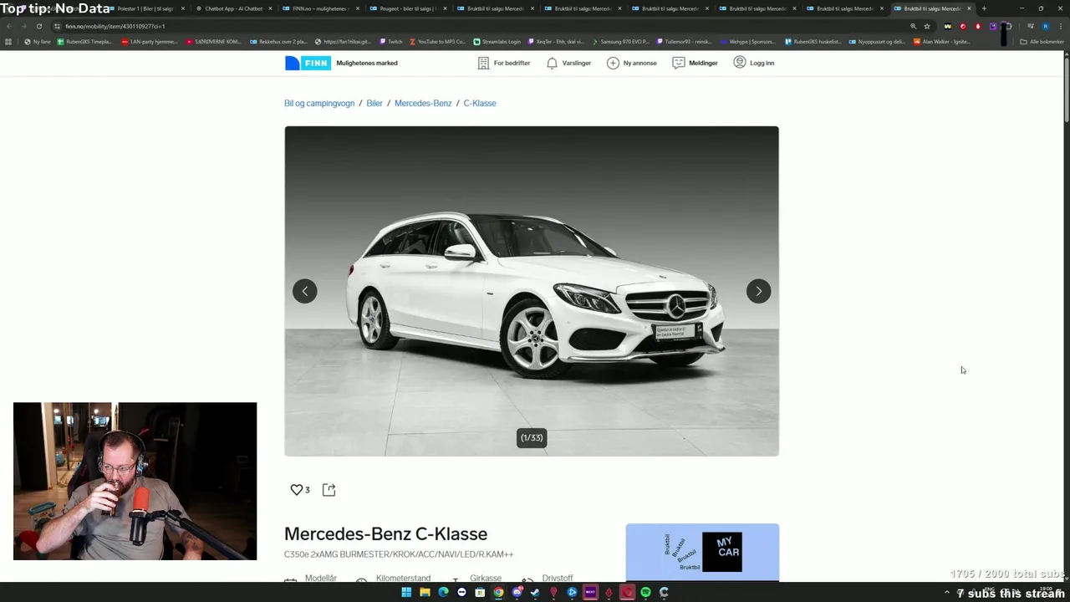Open the MY CAR dealer banner
Image resolution: width=1070 pixels, height=602 pixels.
(x=702, y=552)
